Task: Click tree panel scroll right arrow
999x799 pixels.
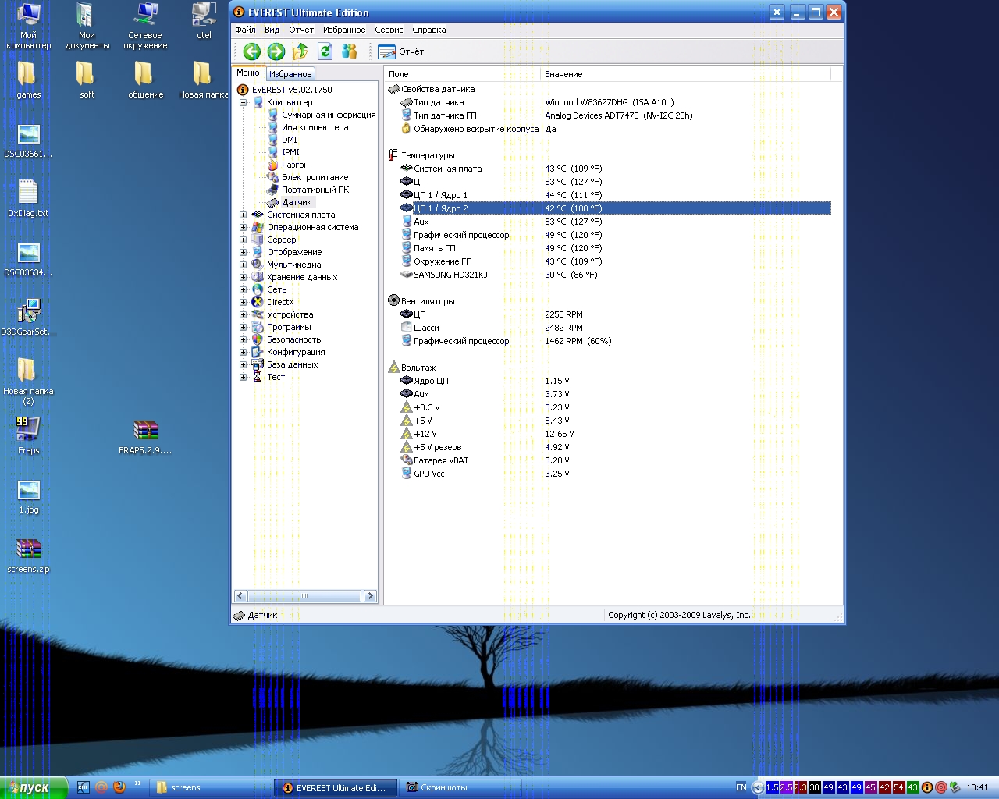Action: tap(370, 596)
